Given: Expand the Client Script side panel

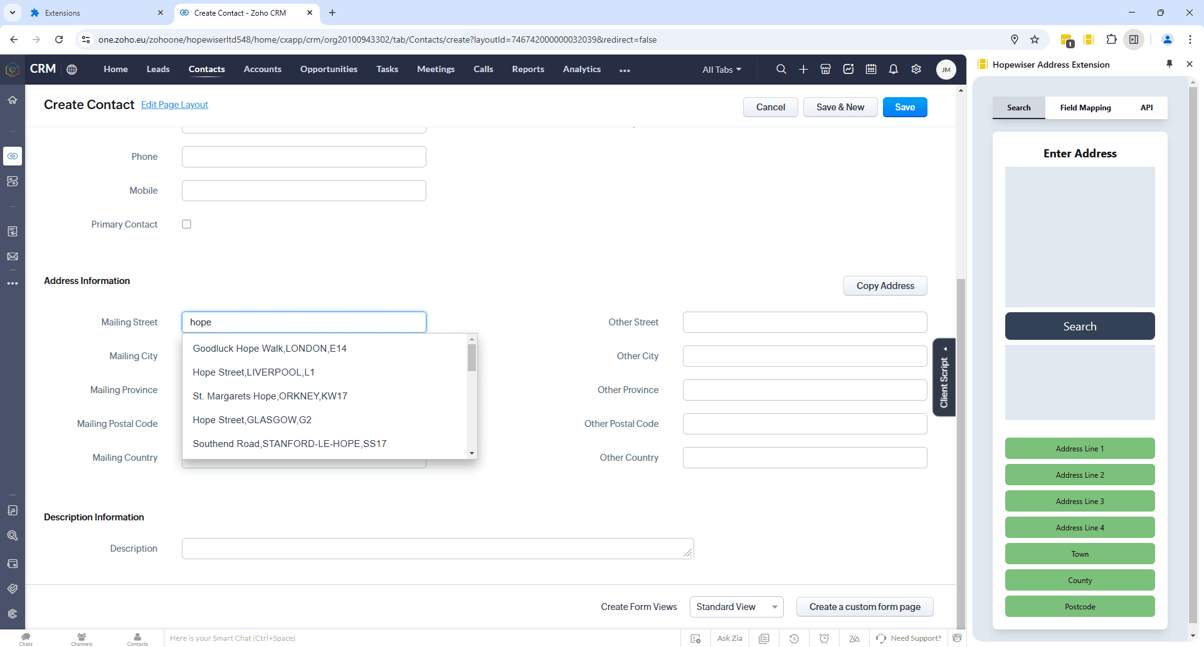Looking at the screenshot, I should pyautogui.click(x=944, y=377).
